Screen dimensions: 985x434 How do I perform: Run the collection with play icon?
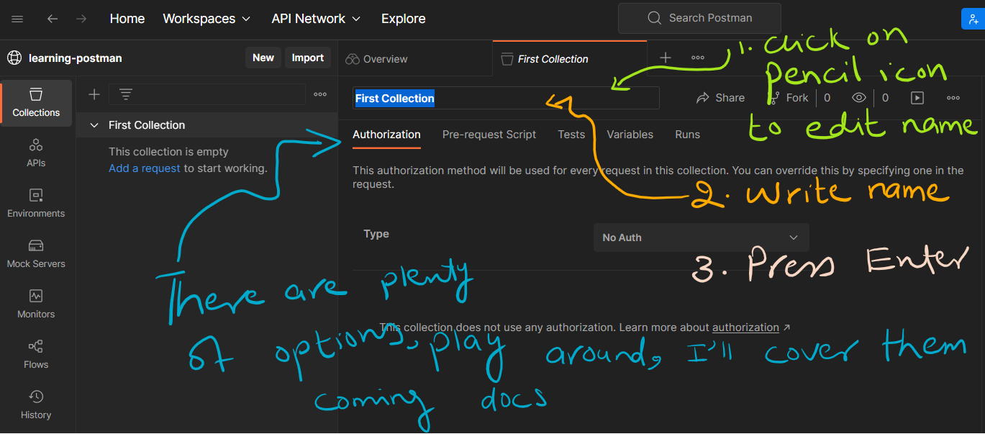click(917, 98)
